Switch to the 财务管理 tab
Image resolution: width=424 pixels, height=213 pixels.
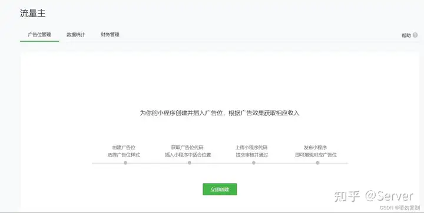[x=110, y=35]
